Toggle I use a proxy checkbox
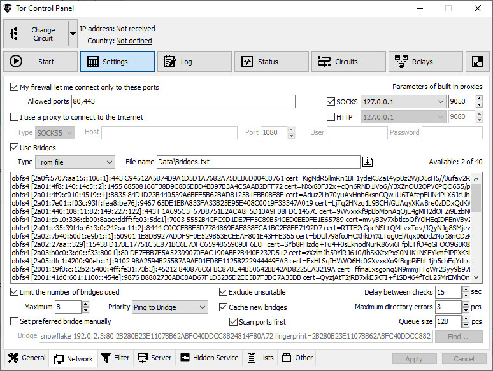Screen dimensions: 493x371 14,117
